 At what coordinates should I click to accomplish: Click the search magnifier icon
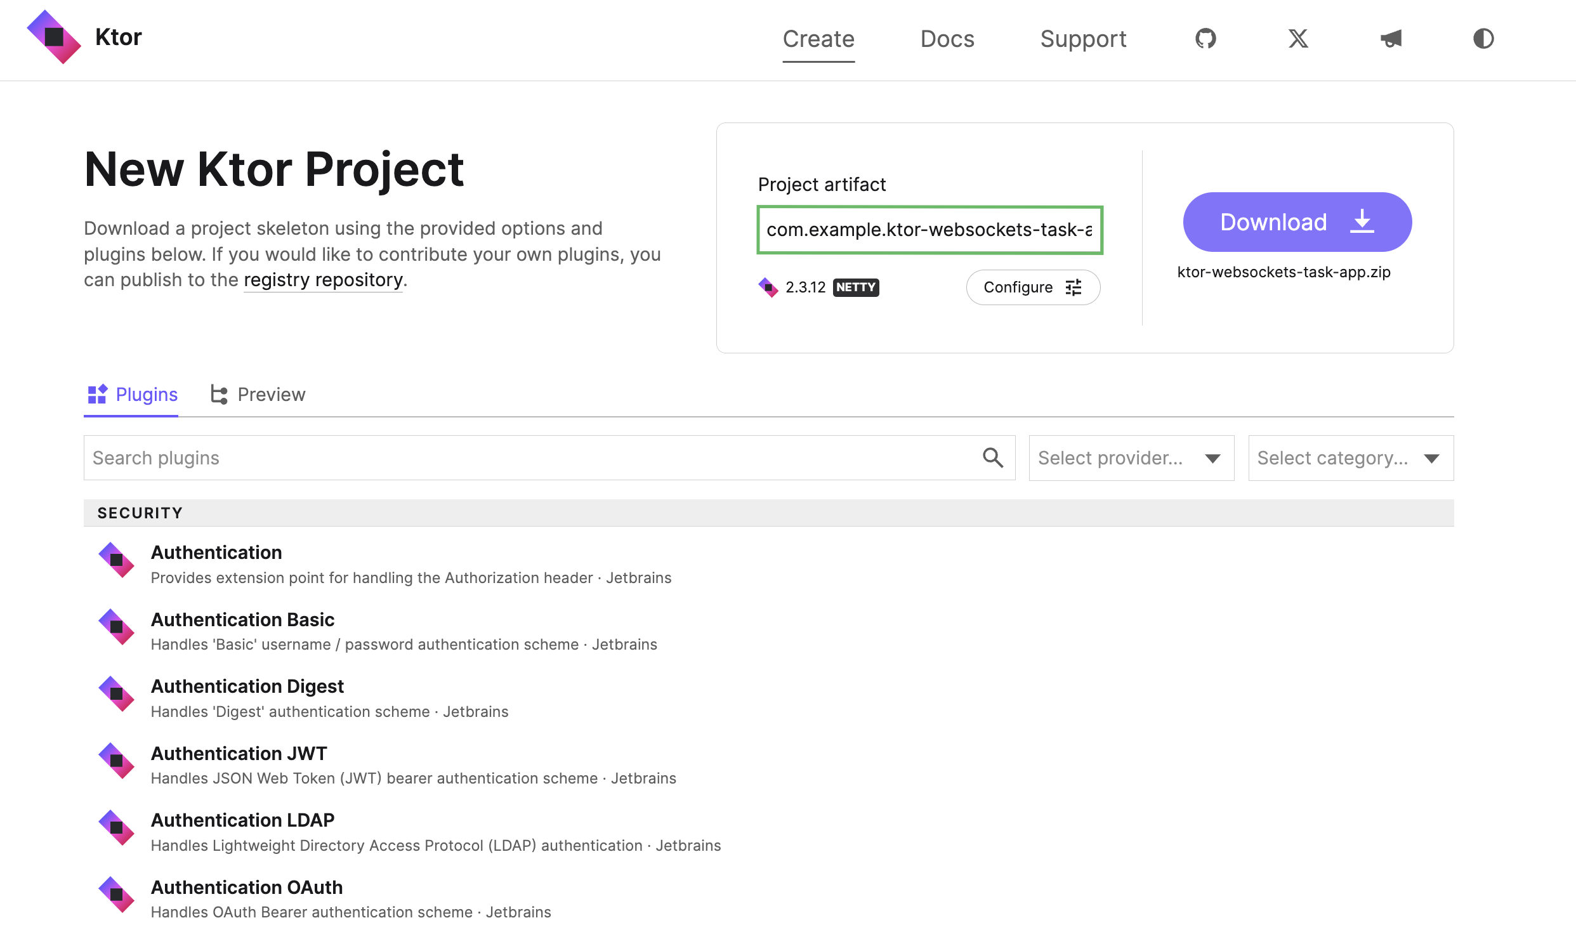tap(993, 457)
